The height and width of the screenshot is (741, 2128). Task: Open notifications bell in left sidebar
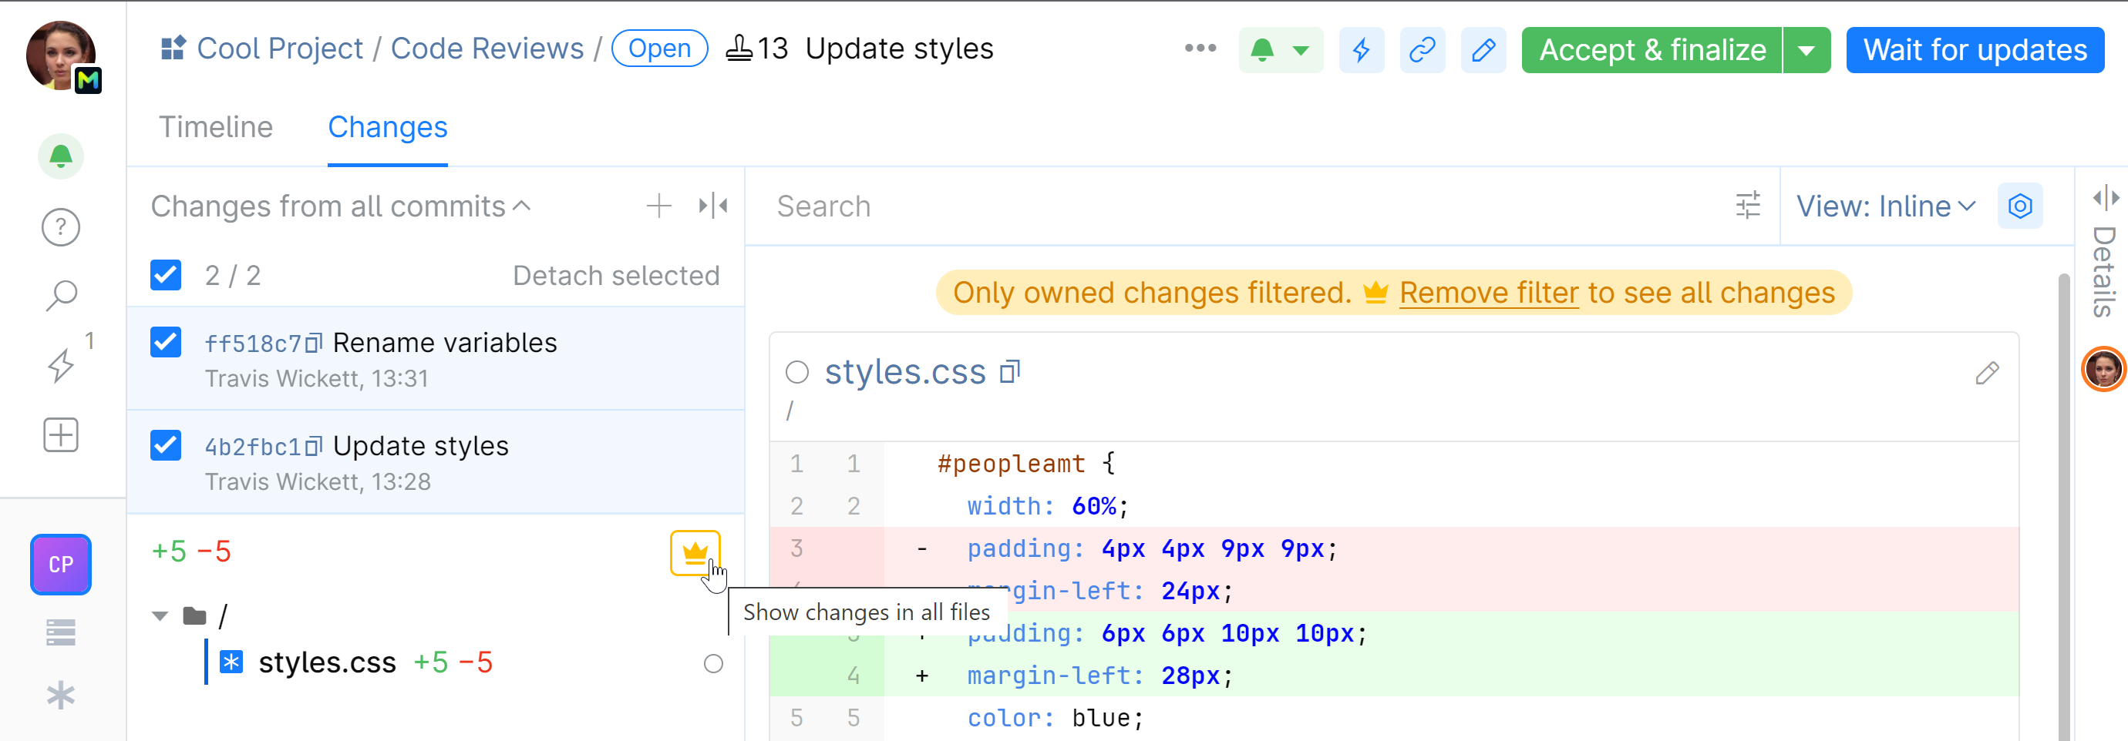(x=61, y=155)
